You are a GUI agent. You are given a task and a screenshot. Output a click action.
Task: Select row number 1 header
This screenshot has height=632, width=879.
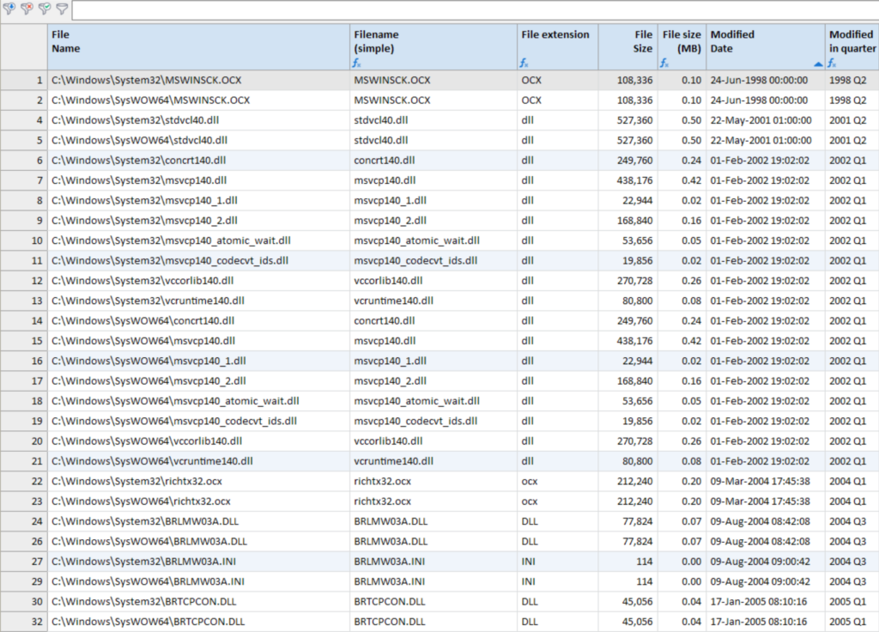click(x=23, y=80)
